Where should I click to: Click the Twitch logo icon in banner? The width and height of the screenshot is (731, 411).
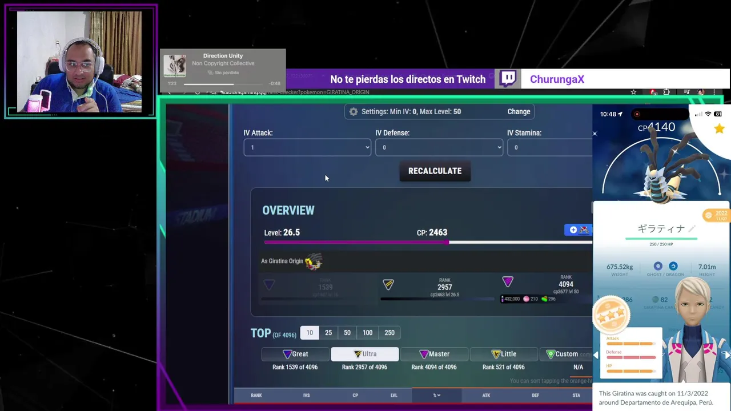coord(508,79)
